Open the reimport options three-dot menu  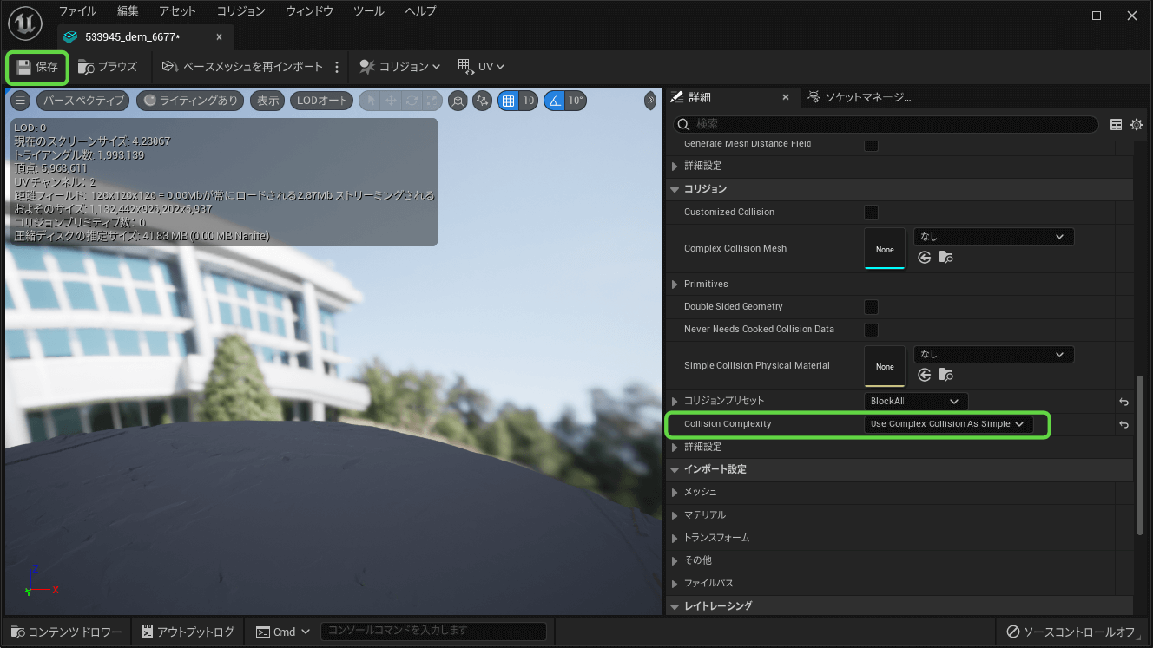[337, 67]
